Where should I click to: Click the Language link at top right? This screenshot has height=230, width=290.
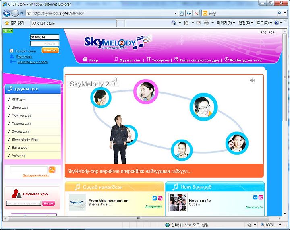pyautogui.click(x=266, y=32)
